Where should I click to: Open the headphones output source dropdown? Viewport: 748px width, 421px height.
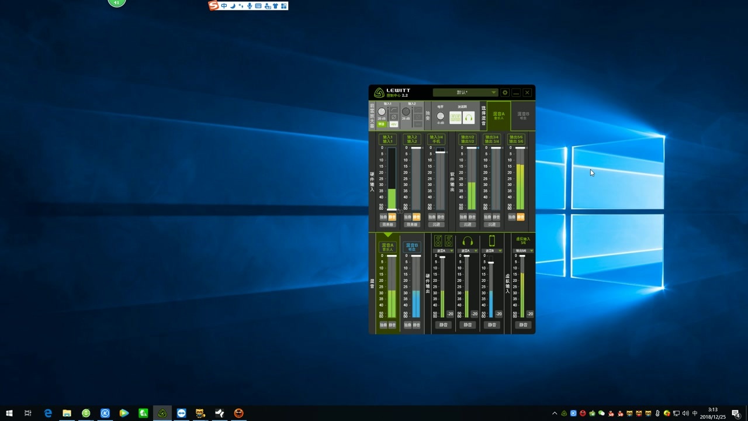coord(468,251)
